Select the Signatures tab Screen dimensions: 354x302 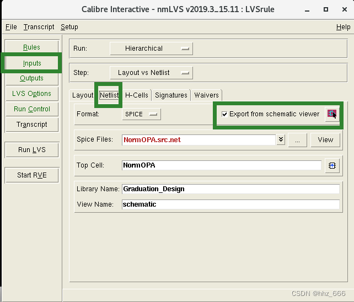click(x=171, y=95)
